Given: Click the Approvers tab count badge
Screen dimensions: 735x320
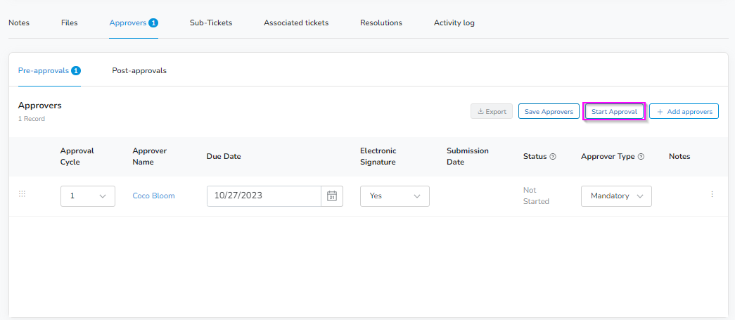Looking at the screenshot, I should 153,23.
